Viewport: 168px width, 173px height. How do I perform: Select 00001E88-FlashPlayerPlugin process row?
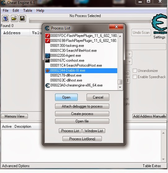[81, 41]
